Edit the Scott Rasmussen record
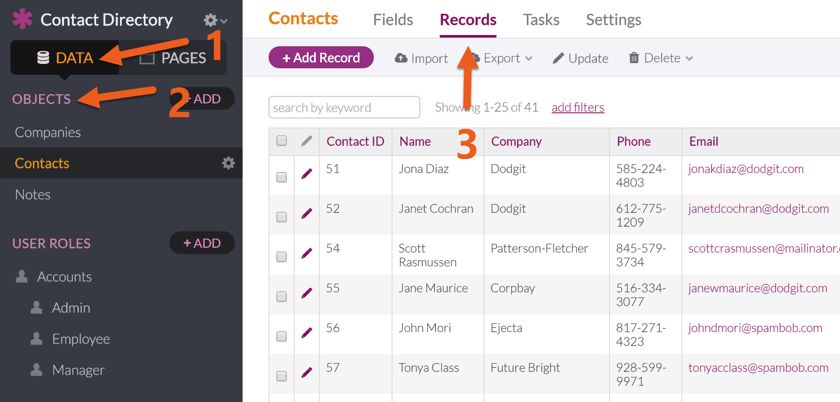Viewport: 840px width, 402px height. point(307,253)
